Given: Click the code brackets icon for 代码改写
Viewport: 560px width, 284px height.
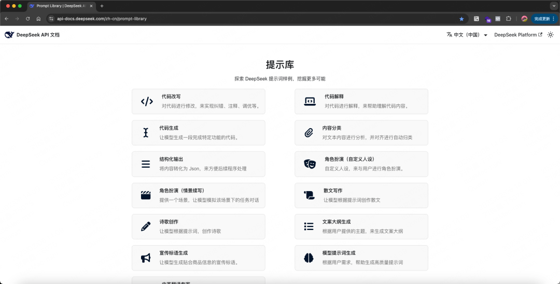Looking at the screenshot, I should click(x=147, y=102).
